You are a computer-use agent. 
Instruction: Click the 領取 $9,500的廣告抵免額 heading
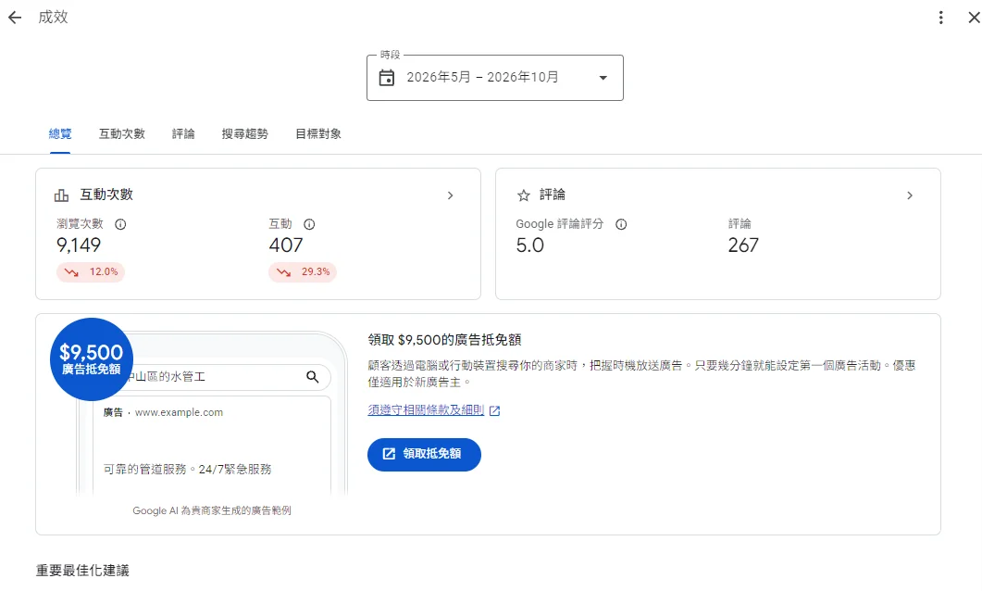click(444, 340)
